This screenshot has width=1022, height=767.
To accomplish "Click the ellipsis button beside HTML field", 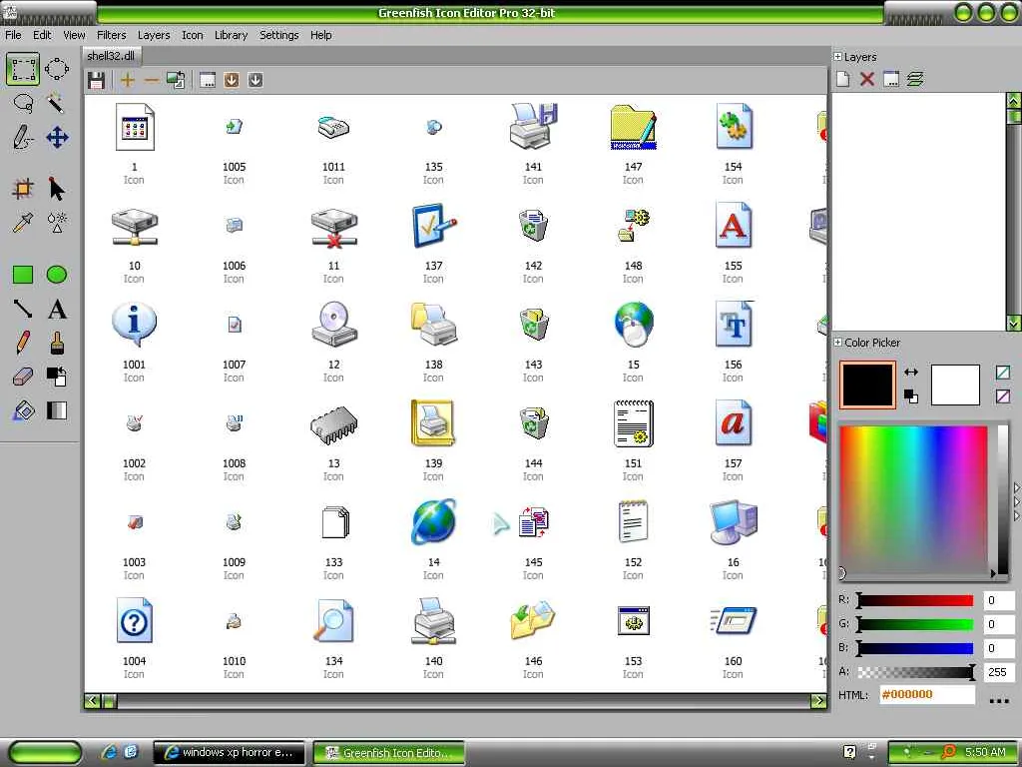I will [998, 700].
